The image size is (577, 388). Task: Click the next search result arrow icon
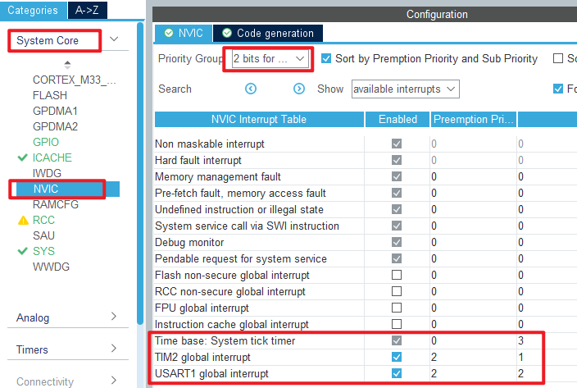(299, 89)
